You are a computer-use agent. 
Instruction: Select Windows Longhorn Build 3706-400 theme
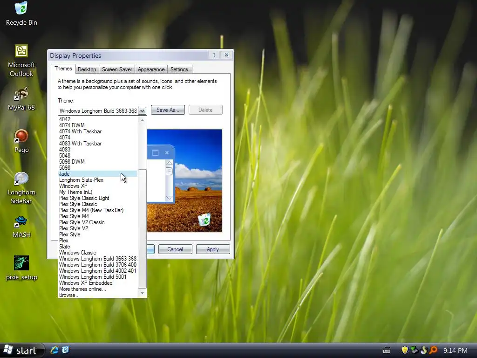point(98,265)
